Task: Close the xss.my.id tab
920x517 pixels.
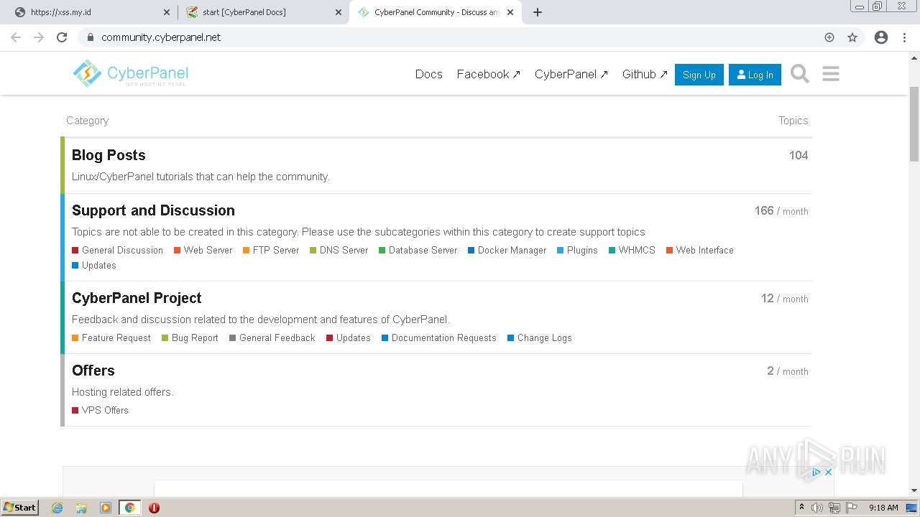Action: pos(167,12)
